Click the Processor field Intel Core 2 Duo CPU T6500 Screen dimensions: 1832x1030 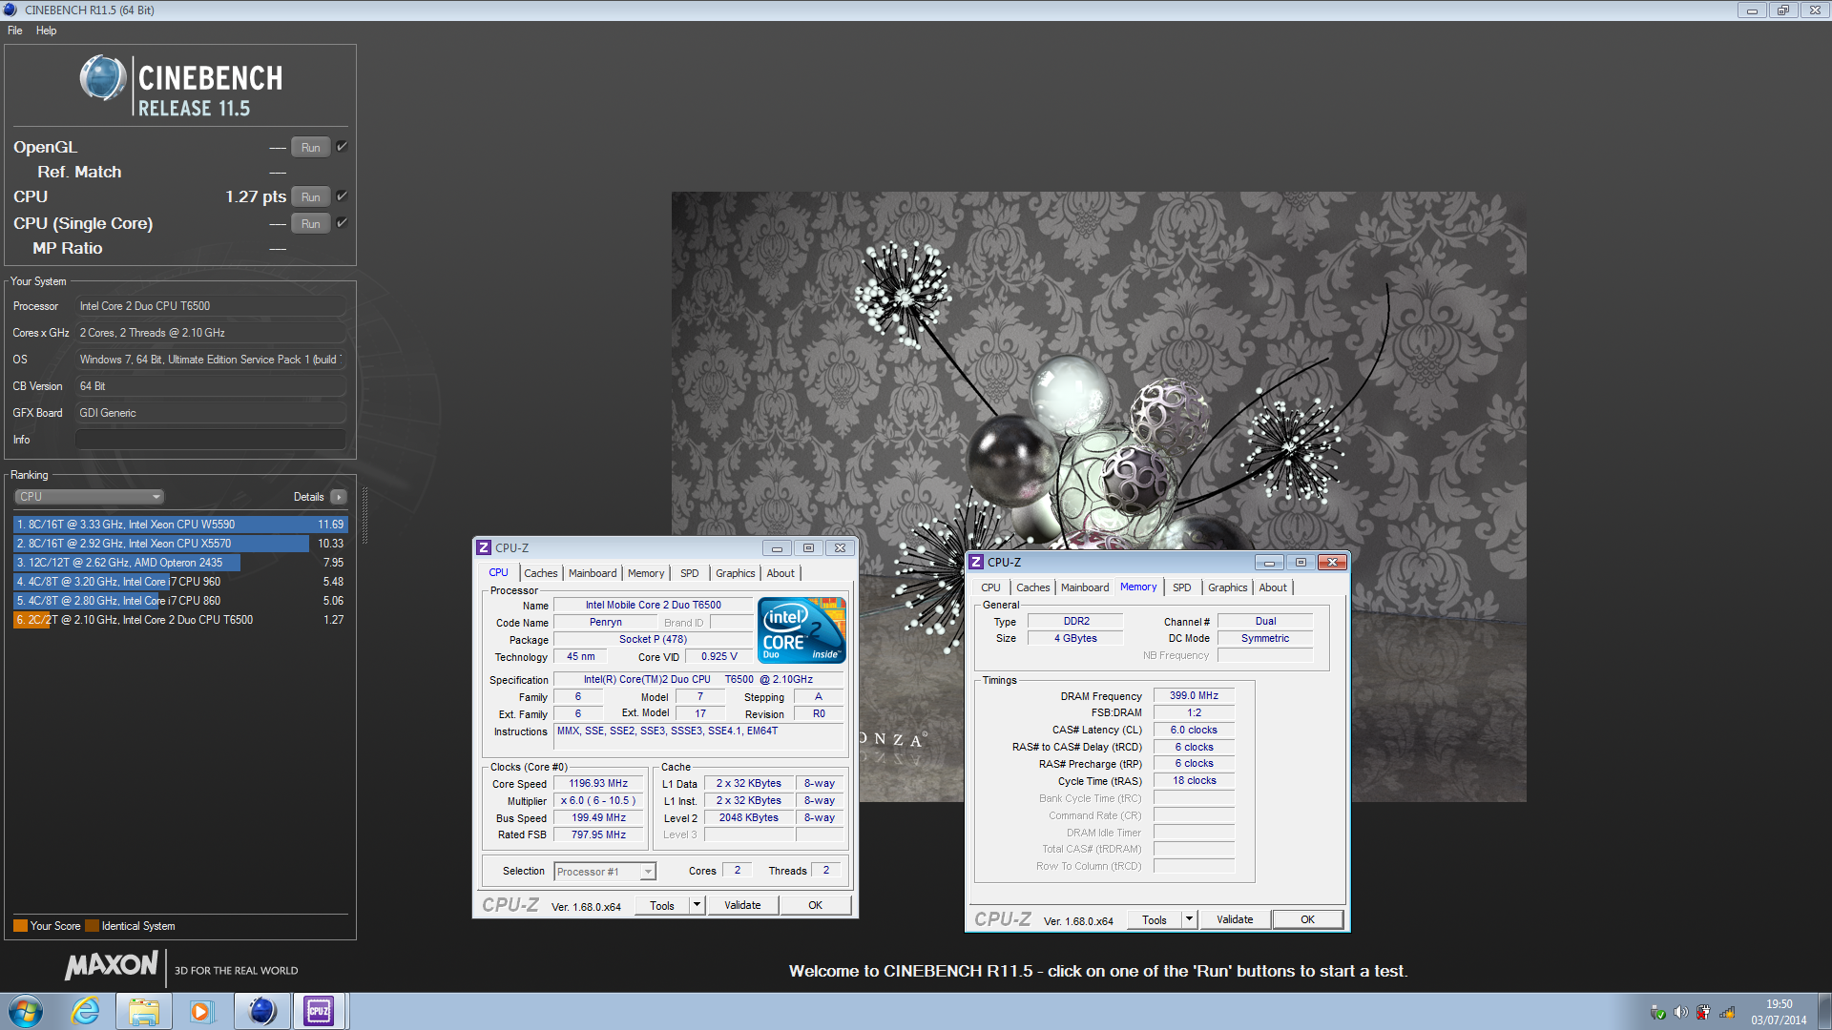pyautogui.click(x=211, y=306)
